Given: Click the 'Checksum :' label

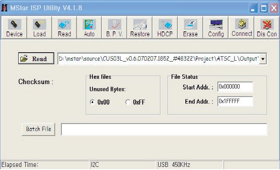Looking at the screenshot, I should click(x=36, y=82).
